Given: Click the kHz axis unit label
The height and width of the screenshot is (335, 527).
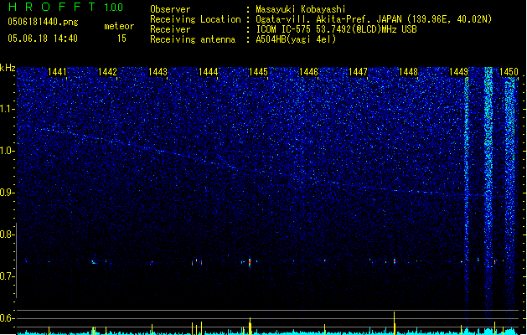Looking at the screenshot, I should (x=8, y=68).
